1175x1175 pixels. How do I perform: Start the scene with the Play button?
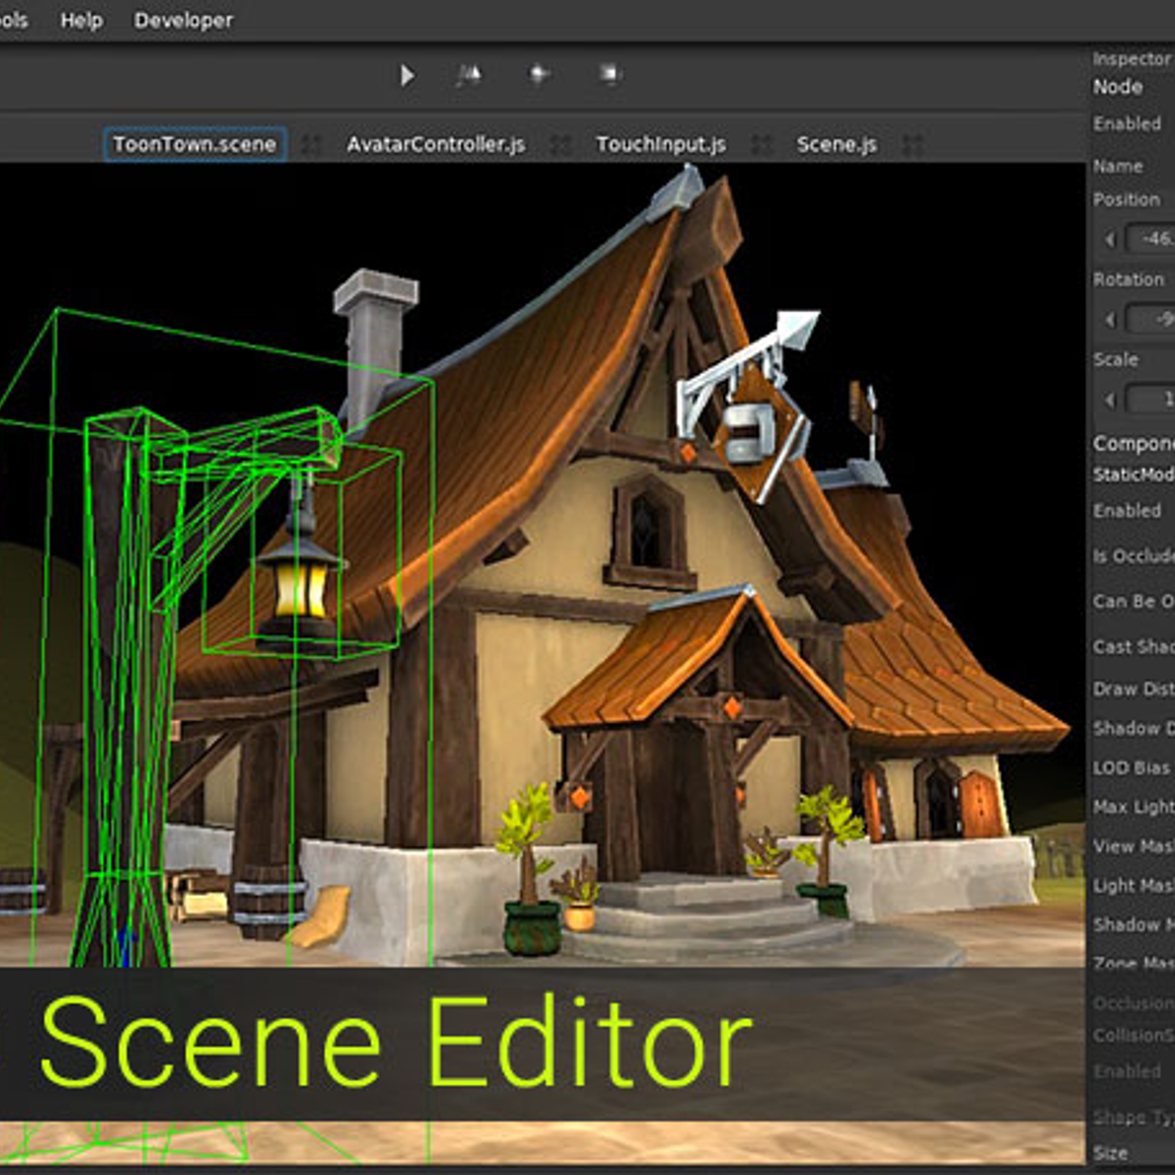[407, 74]
